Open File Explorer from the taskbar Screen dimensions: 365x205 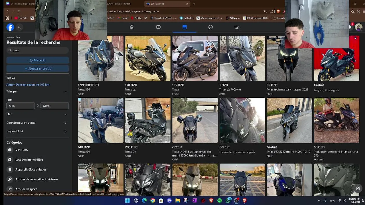click(x=178, y=200)
